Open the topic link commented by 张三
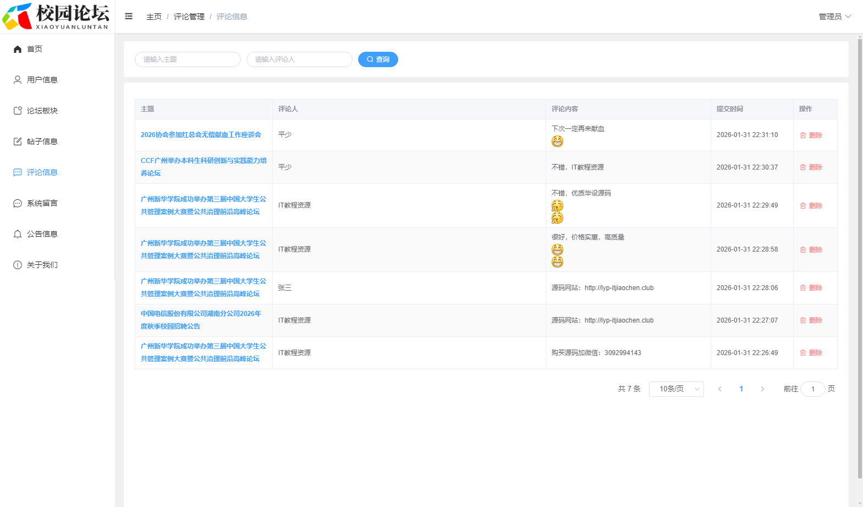863x507 pixels. coord(204,287)
